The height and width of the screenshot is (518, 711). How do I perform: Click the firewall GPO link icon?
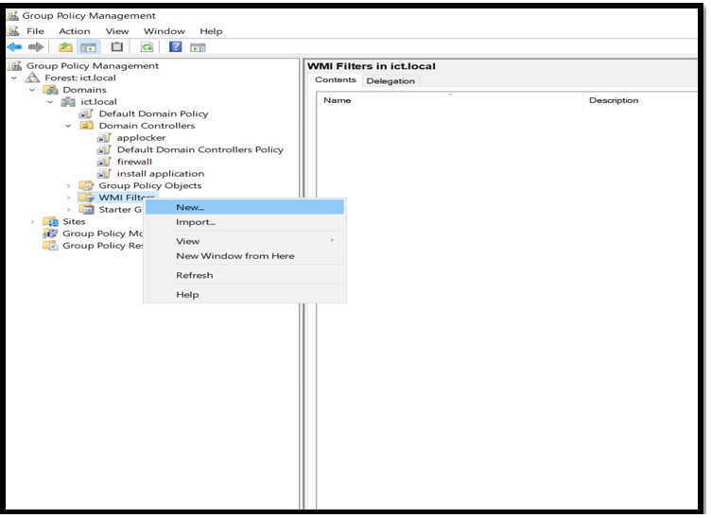tap(104, 162)
